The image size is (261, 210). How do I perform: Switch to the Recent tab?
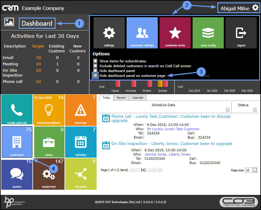click(x=121, y=98)
